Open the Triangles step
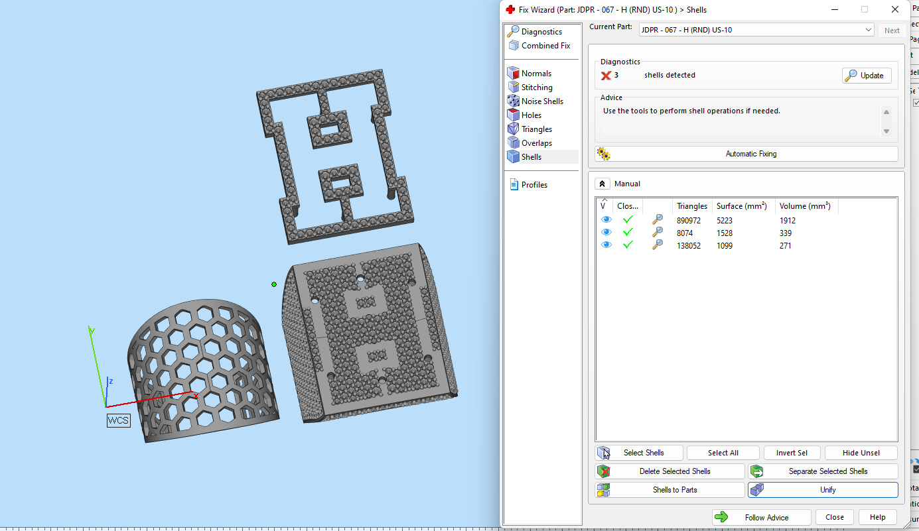919x531 pixels. (x=530, y=129)
